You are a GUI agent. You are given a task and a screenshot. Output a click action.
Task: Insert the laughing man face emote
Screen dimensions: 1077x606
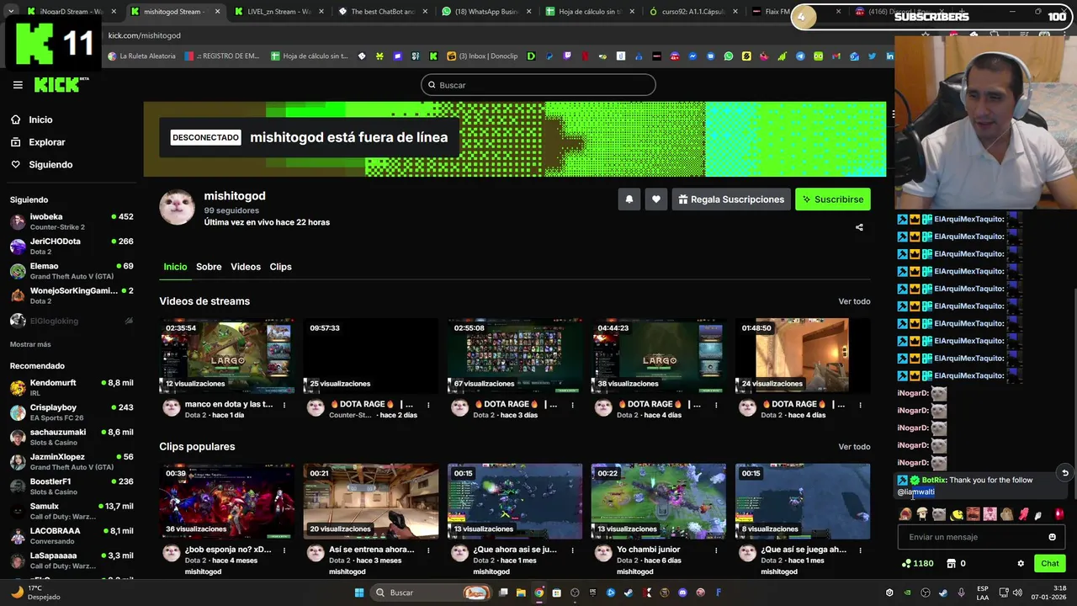click(974, 514)
